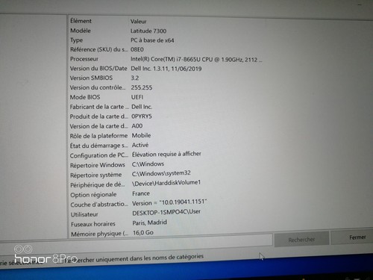Select the '\Device\HarddiskVolume1' value

(166, 183)
